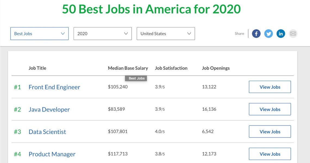Click the Job Satisfaction column header
The width and height of the screenshot is (310, 163).
[x=171, y=68]
